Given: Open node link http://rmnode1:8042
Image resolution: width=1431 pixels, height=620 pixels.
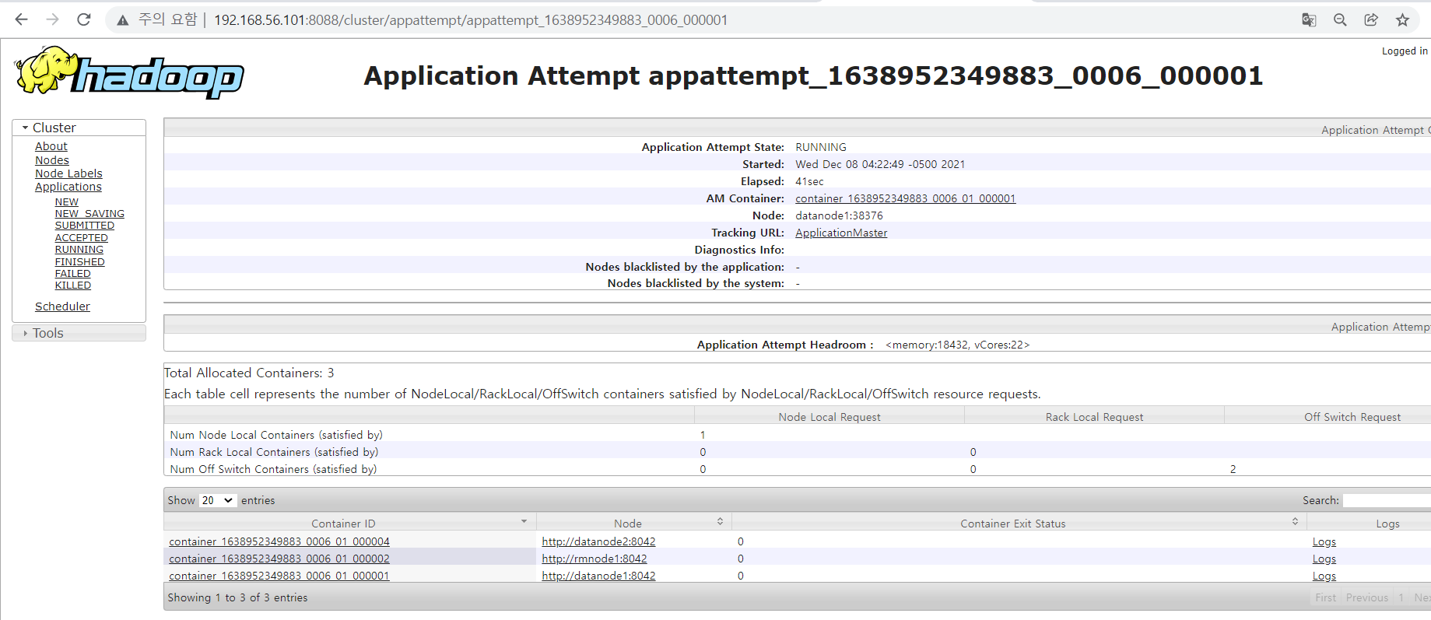Looking at the screenshot, I should coord(594,559).
